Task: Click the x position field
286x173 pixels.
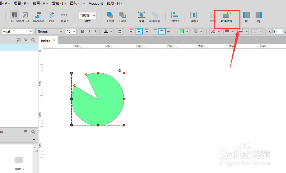Action: coord(277,31)
